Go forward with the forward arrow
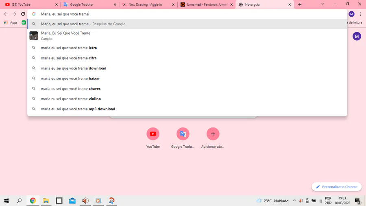 click(x=15, y=14)
